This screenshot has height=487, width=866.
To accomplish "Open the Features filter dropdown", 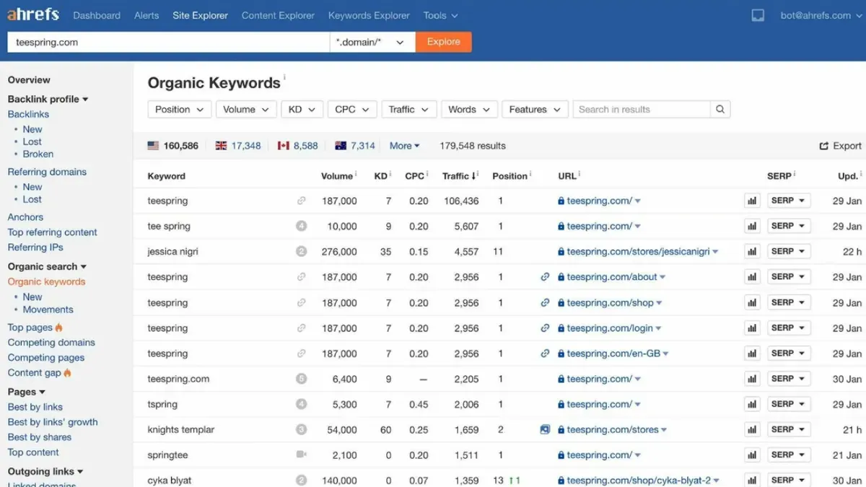I will (535, 110).
